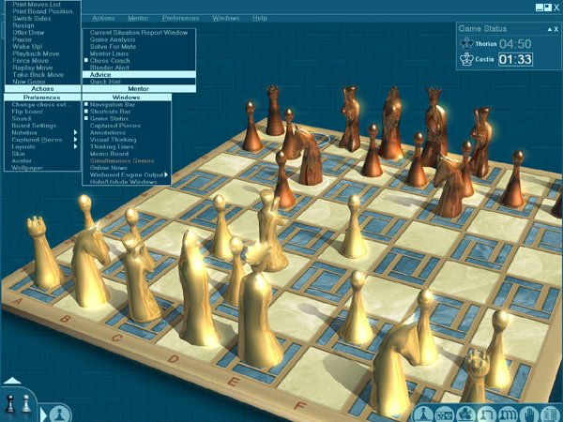Click Costin's clock showing 01:33
The width and height of the screenshot is (563, 422).
(514, 60)
